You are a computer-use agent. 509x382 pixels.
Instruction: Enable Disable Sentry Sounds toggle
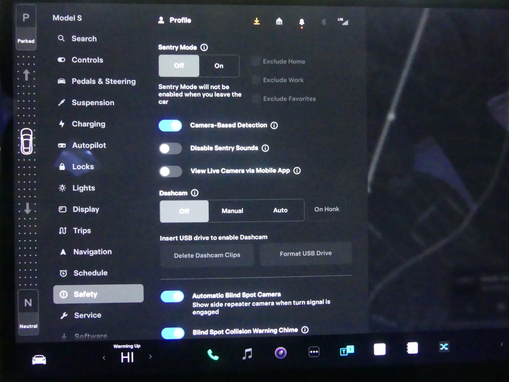click(170, 149)
